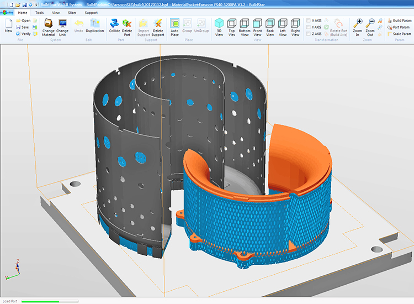Click the Build Param button
The image size is (414, 304).
pyautogui.click(x=399, y=20)
